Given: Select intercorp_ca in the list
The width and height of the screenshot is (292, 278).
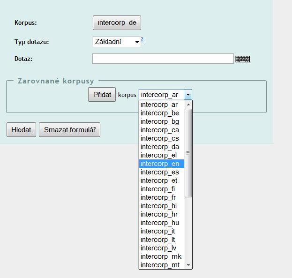Looking at the screenshot, I should tap(162, 130).
